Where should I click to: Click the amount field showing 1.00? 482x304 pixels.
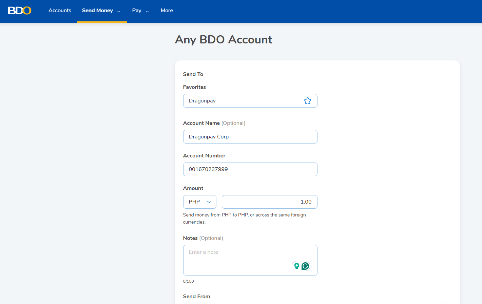point(270,202)
